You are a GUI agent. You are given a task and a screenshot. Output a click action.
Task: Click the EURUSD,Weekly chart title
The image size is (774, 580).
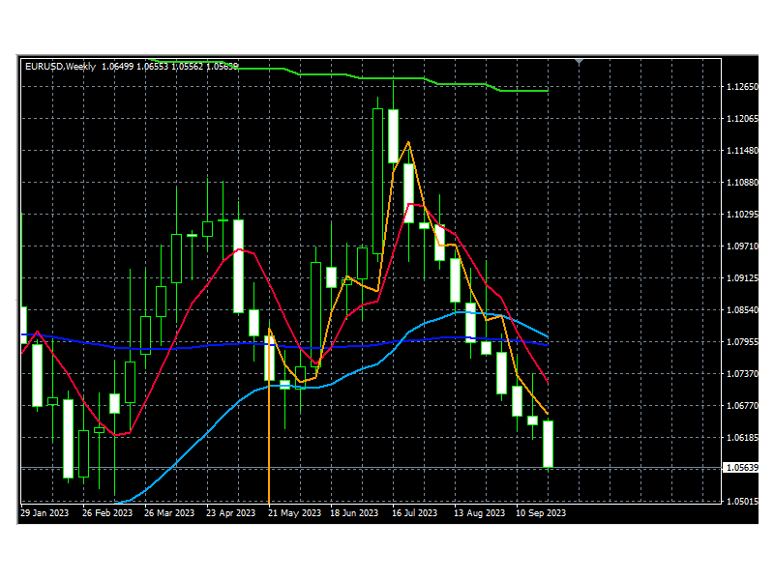tap(60, 67)
